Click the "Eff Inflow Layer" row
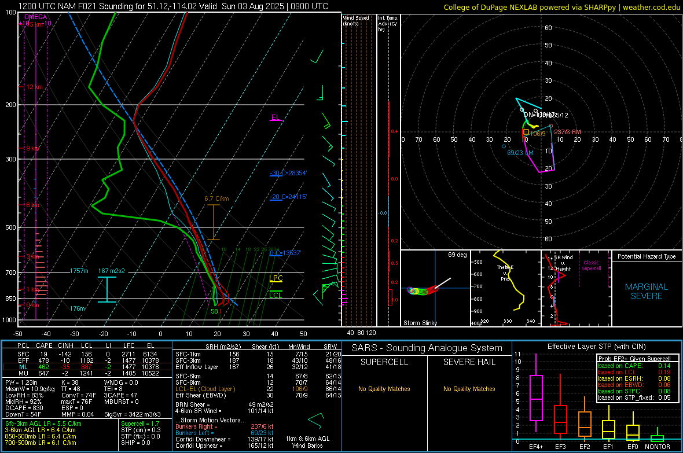 tap(258, 367)
